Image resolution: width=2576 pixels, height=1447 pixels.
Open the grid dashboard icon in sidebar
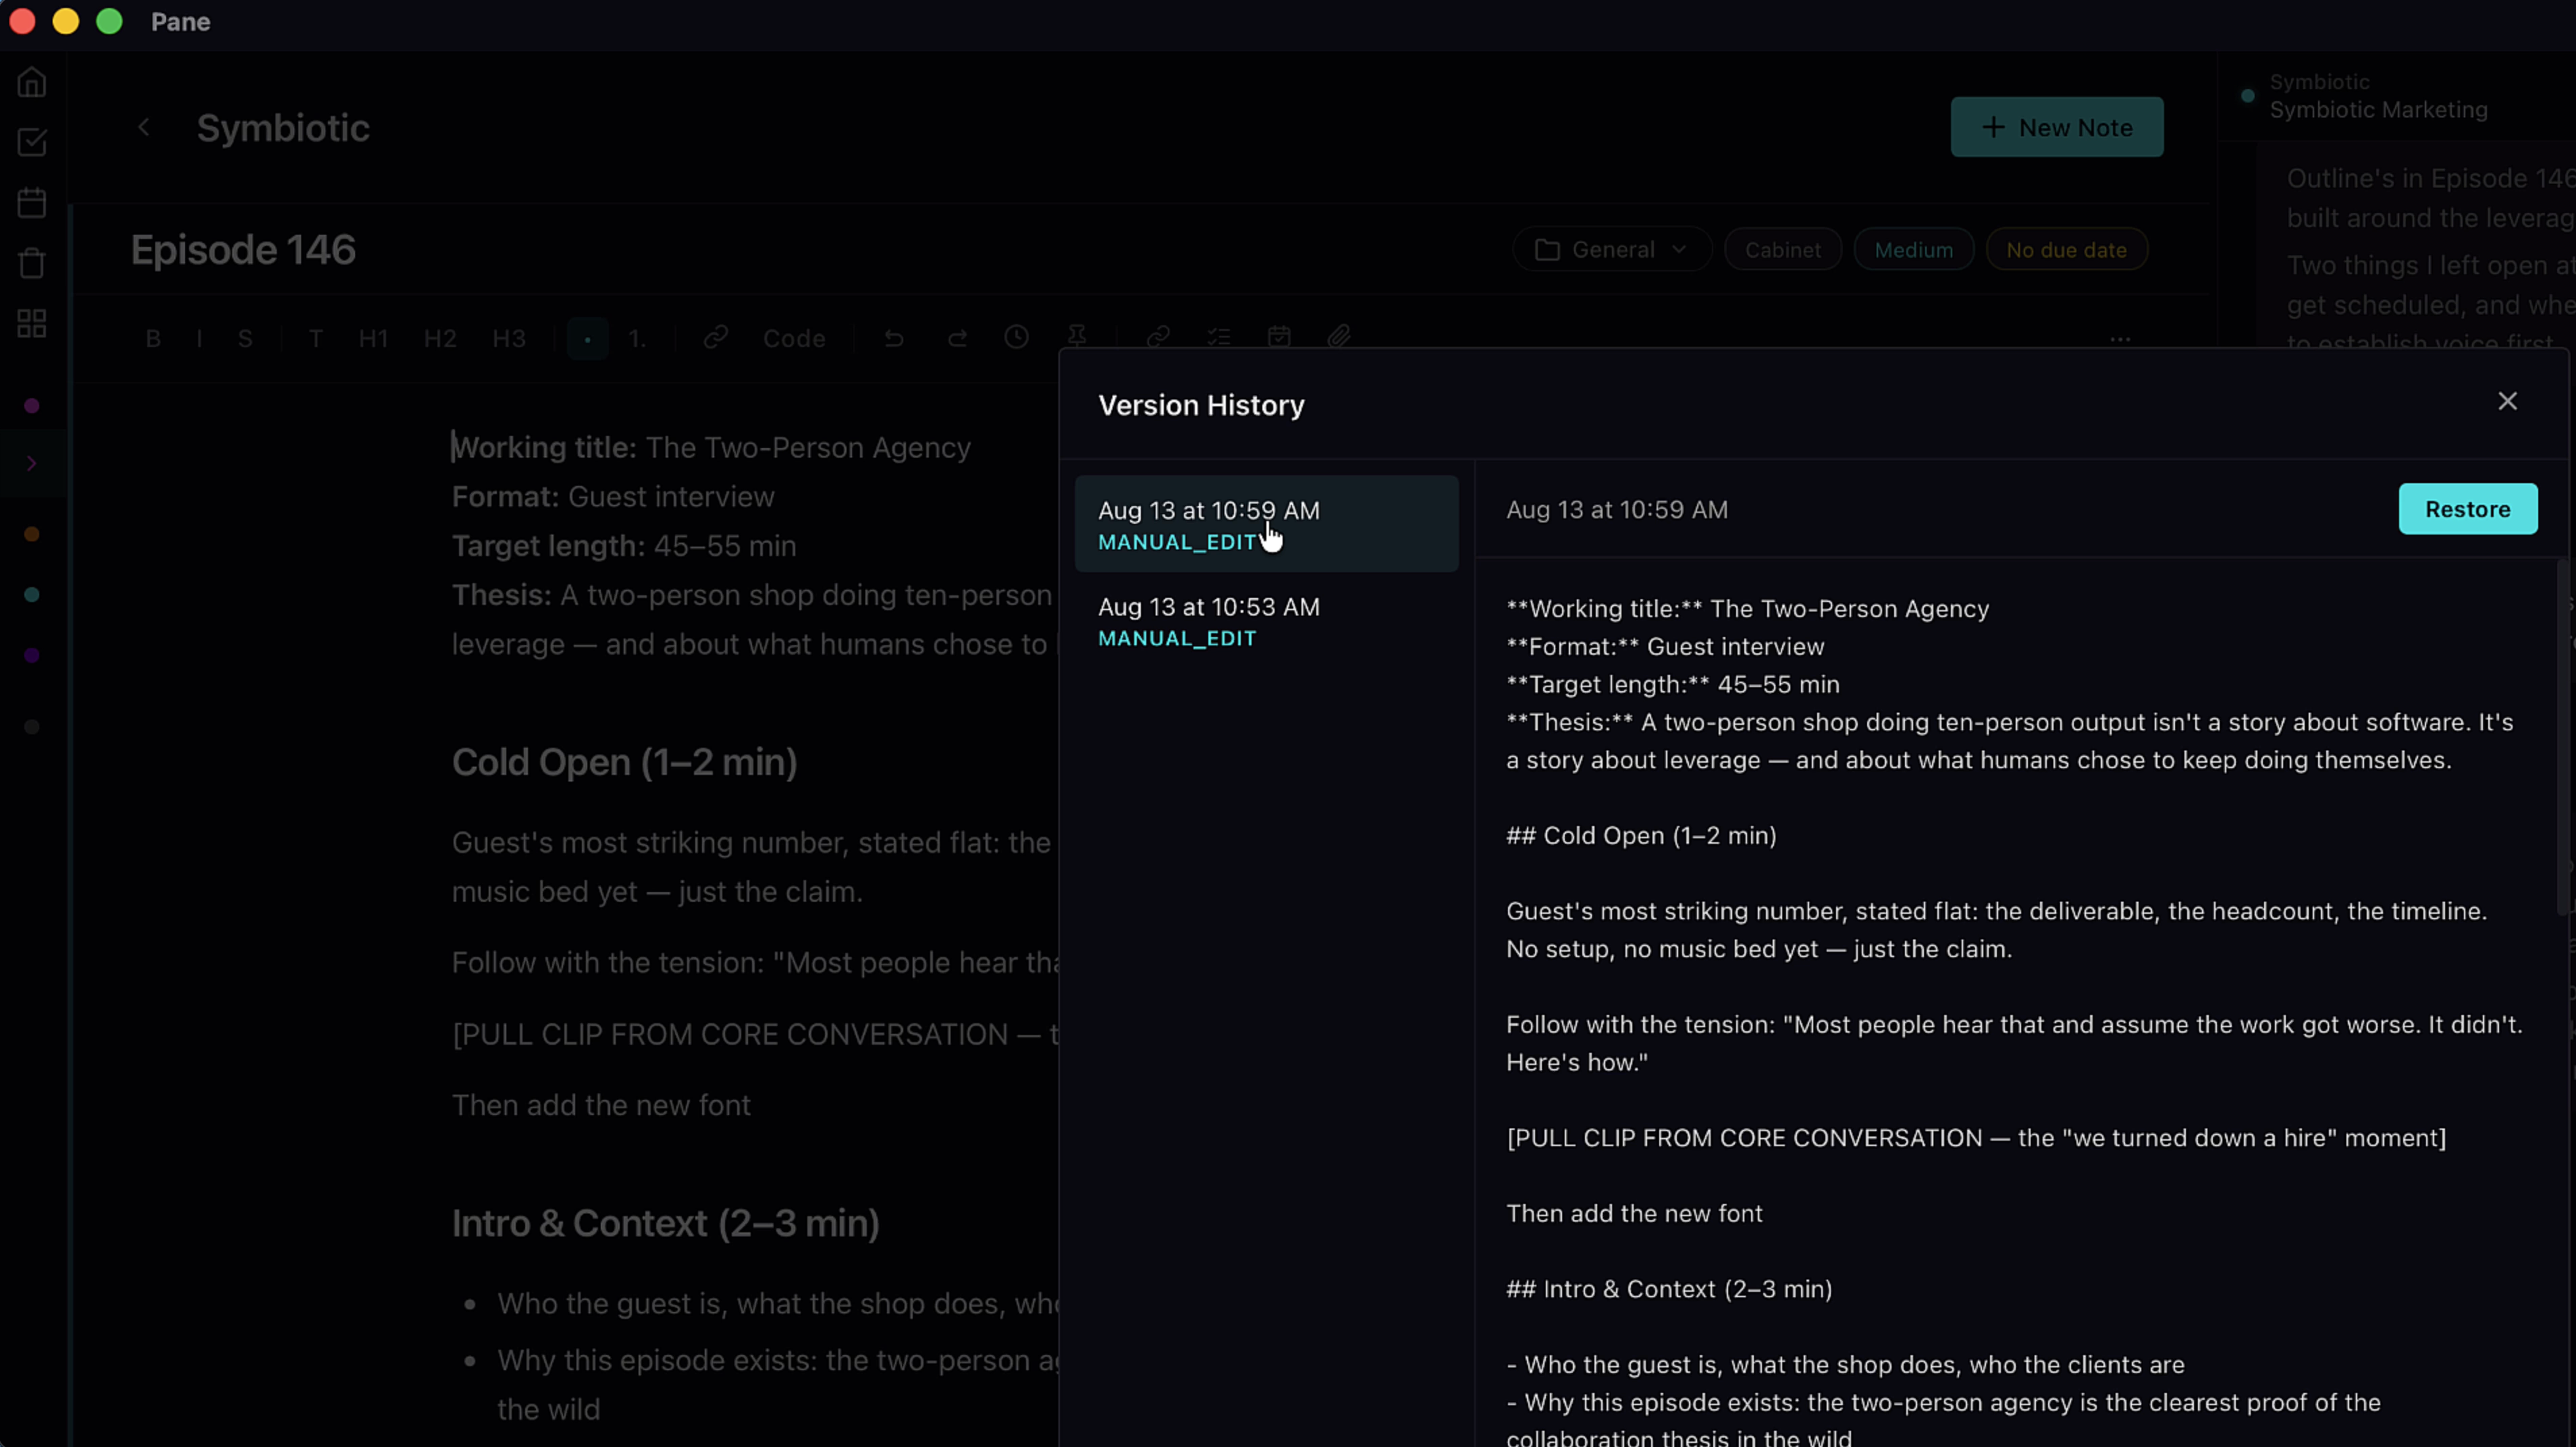click(x=32, y=323)
